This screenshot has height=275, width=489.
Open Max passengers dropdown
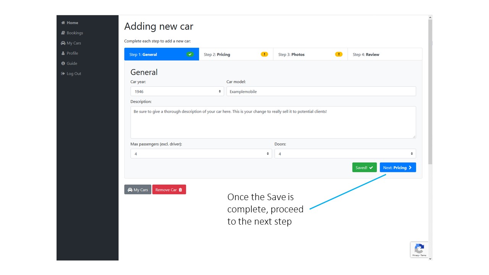[201, 154]
